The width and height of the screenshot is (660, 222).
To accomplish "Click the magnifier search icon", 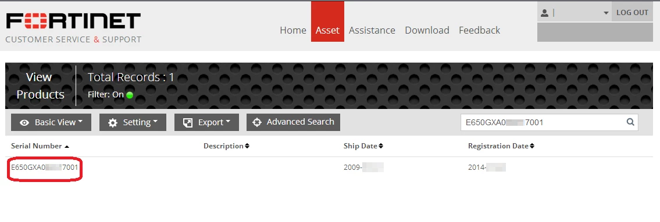I will pyautogui.click(x=630, y=122).
